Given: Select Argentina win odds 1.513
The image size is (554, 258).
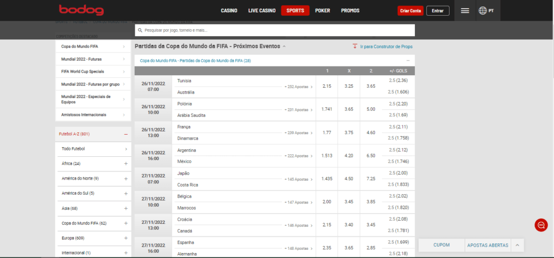Looking at the screenshot, I should click(327, 156).
